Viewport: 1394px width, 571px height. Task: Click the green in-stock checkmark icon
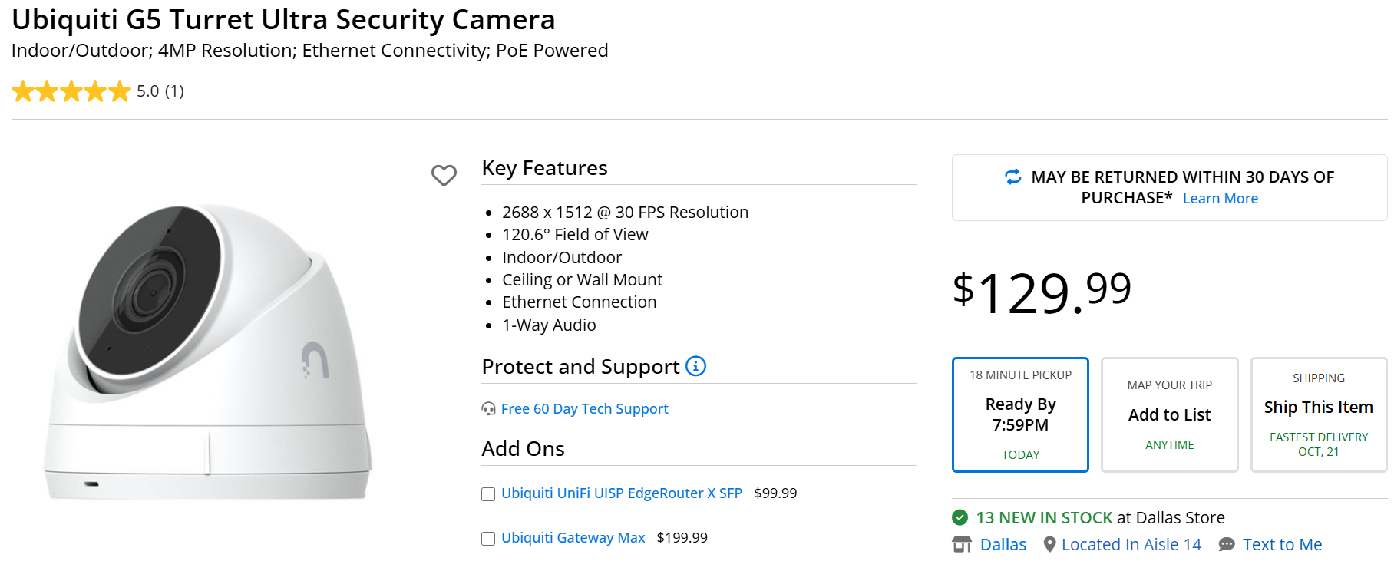[960, 517]
